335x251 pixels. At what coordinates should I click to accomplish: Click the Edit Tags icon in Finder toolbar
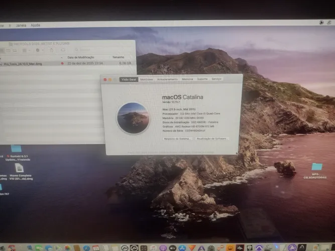pos(63,50)
